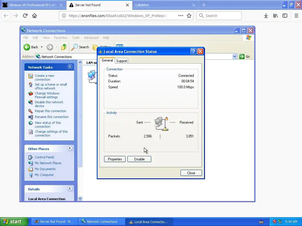Open a new browser tab
Viewport: 302px width, 226px height.
point(204,5)
